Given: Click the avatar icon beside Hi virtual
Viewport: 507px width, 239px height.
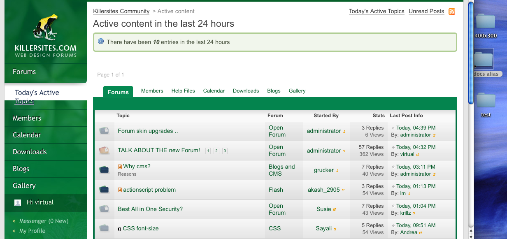Looking at the screenshot, I should 18,202.
